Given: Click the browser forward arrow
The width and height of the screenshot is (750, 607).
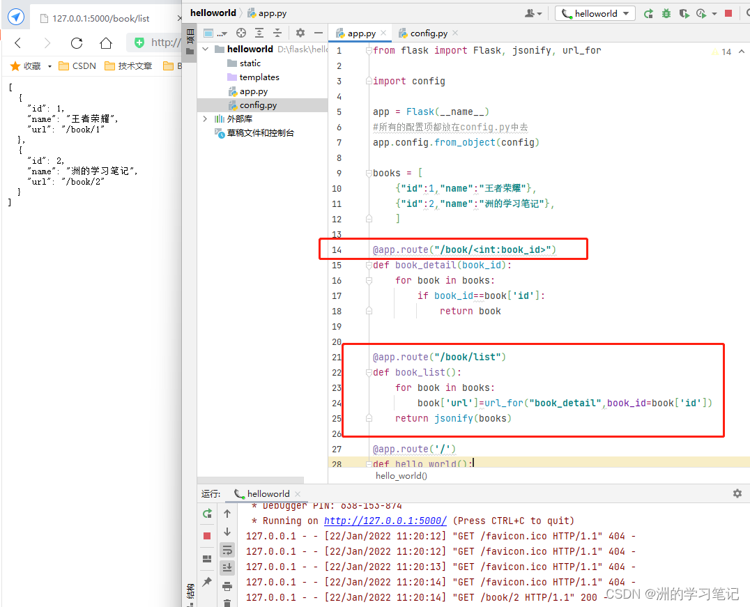Looking at the screenshot, I should 47,43.
